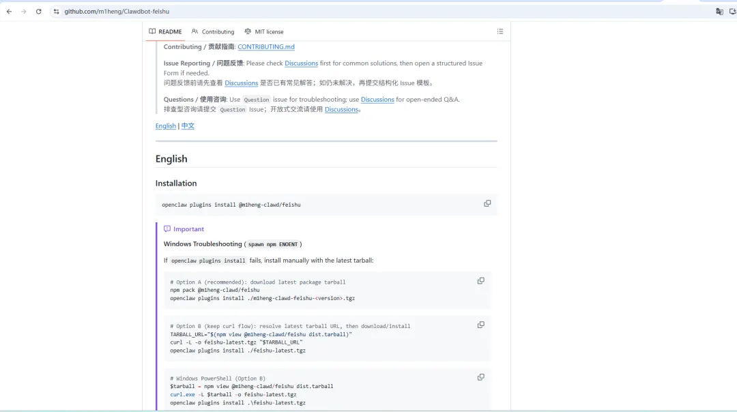Viewport: 737px width, 412px height.
Task: Click the '# Windows PowerShell (Option B)' comment line
Action: click(x=218, y=378)
